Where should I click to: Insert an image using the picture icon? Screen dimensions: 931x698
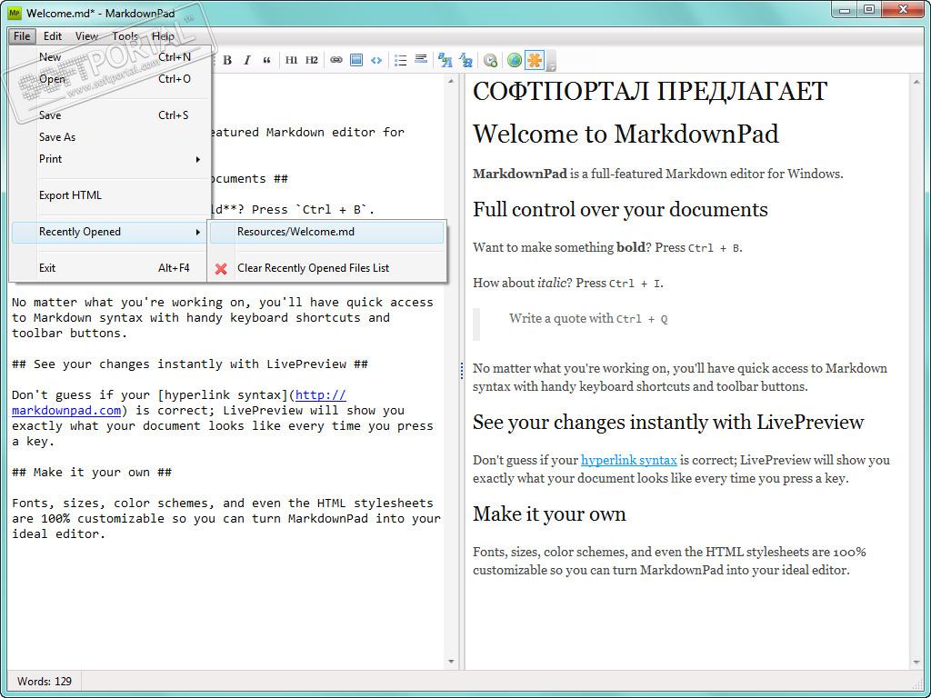356,60
